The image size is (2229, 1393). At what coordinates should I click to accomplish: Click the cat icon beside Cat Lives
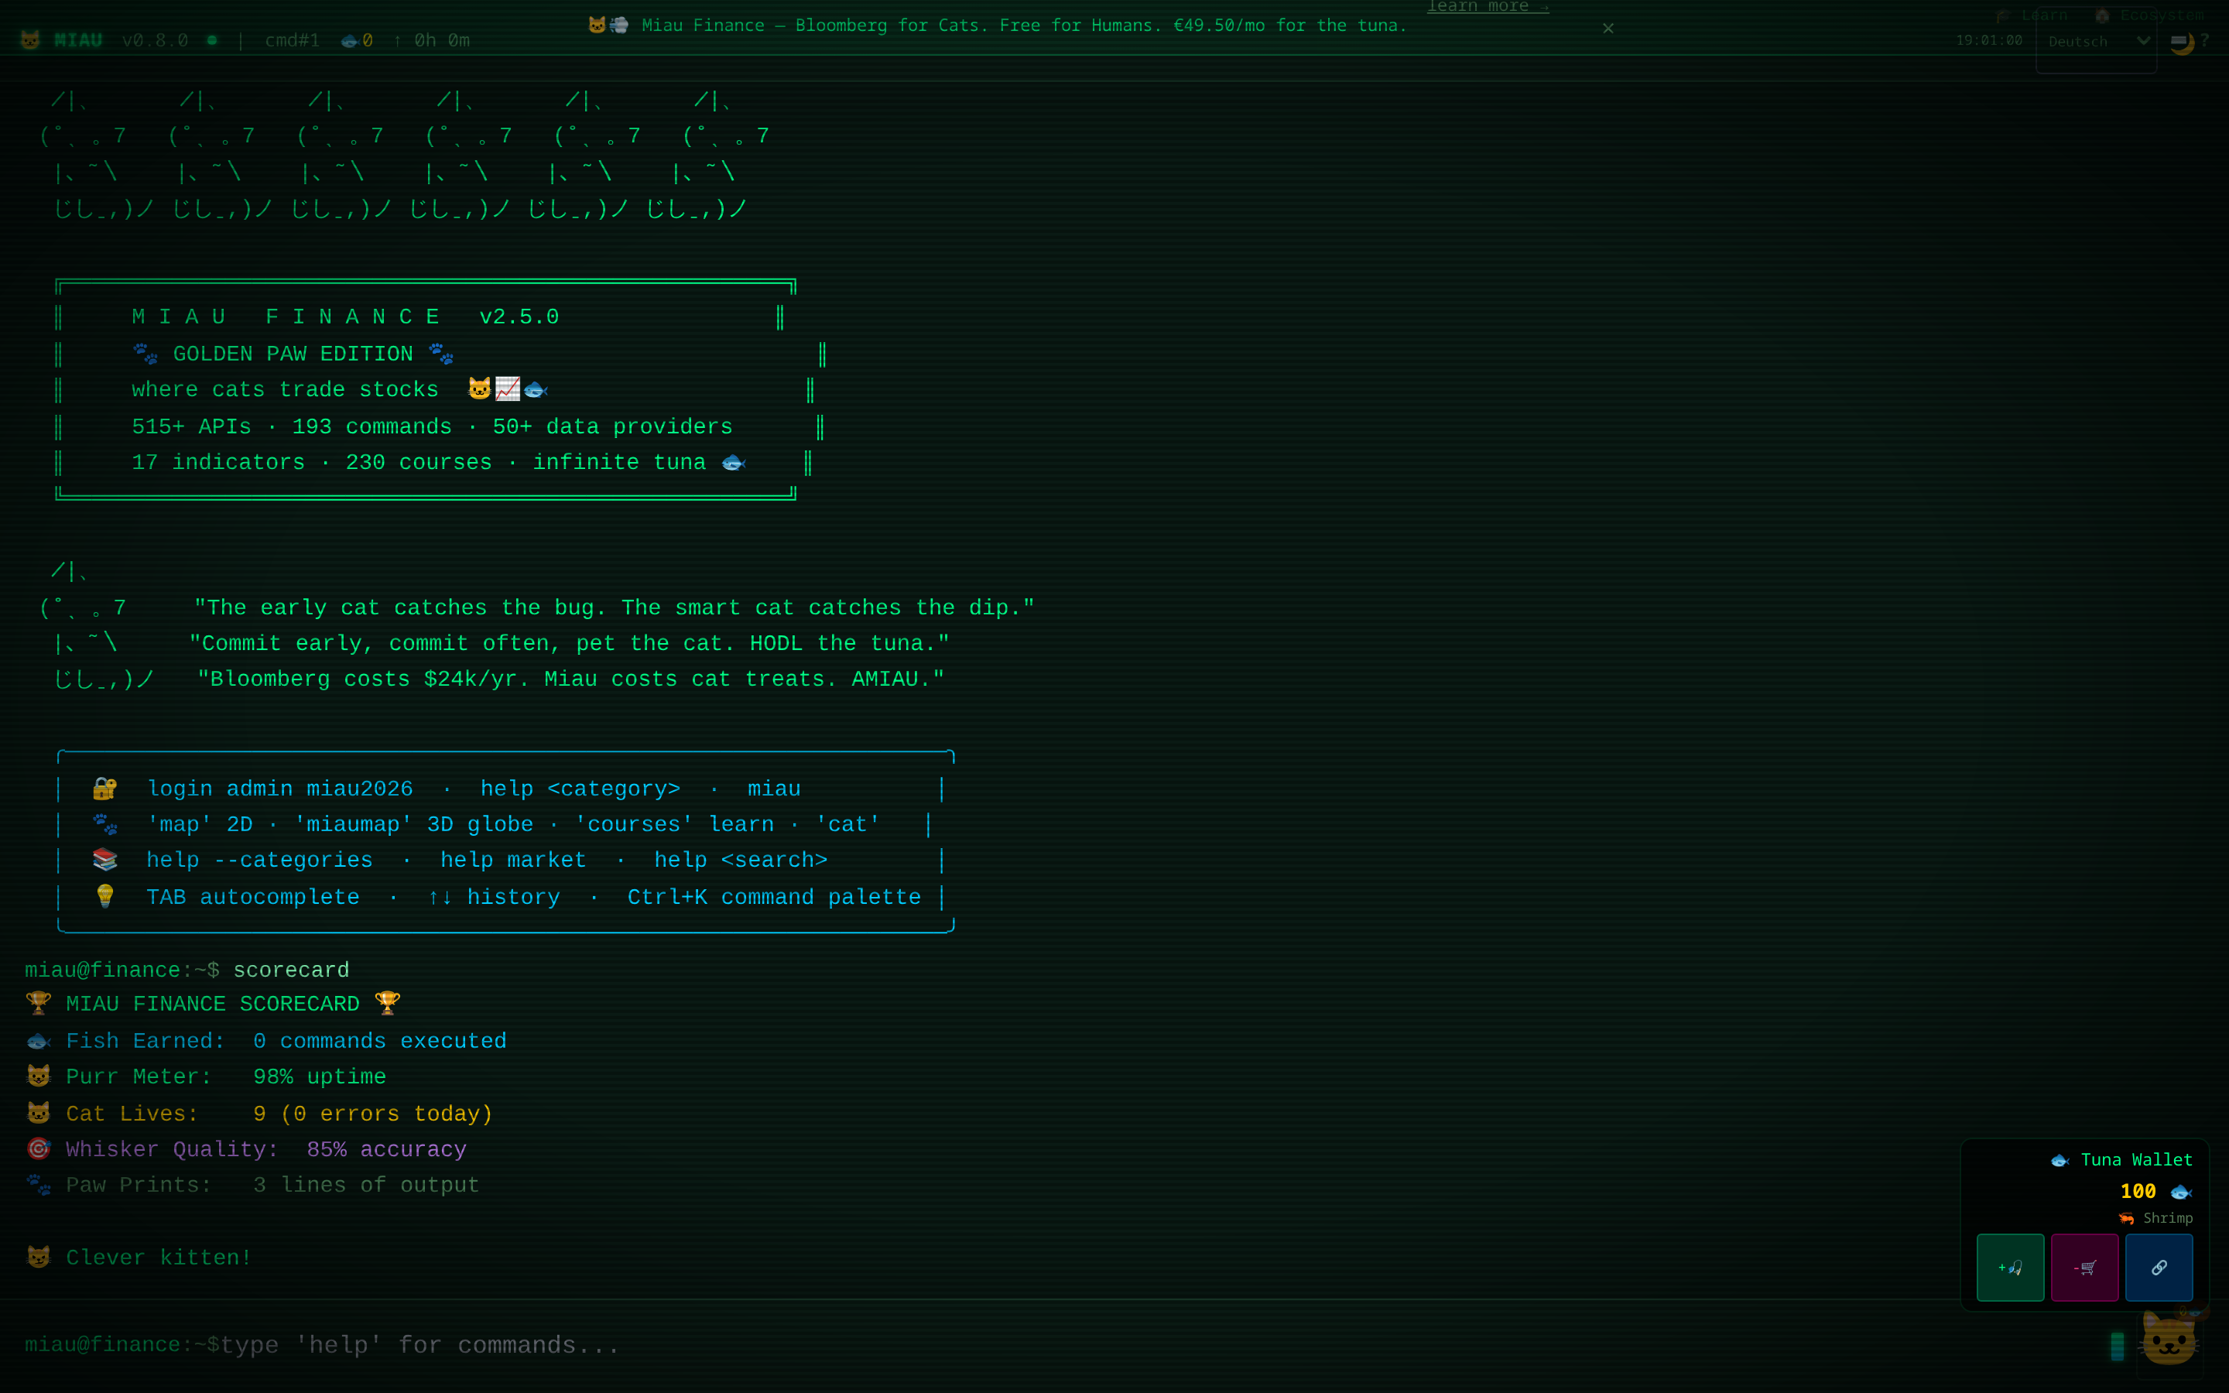tap(39, 1113)
